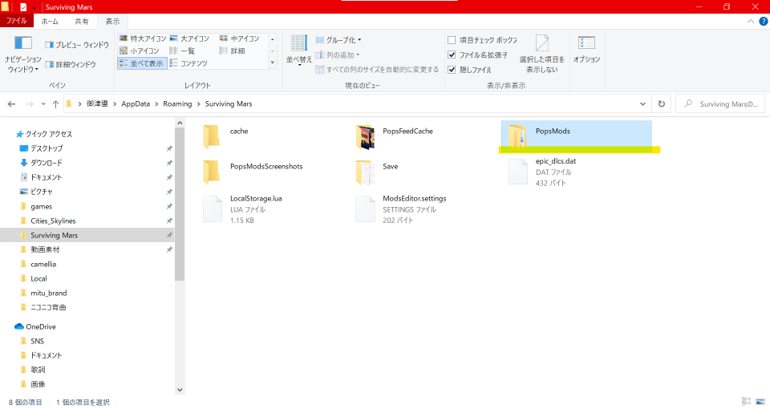Viewport: 770px width, 409px height.
Task: Select 並べて表示 tiles layout
Action: pos(142,63)
